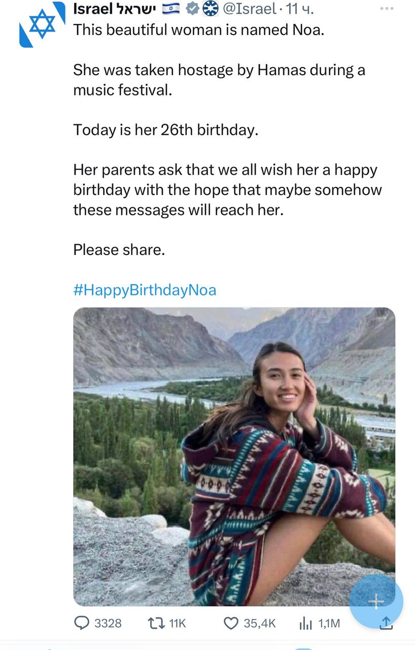415x650 pixels.
Task: Click the reply speech bubble icon
Action: point(81,623)
